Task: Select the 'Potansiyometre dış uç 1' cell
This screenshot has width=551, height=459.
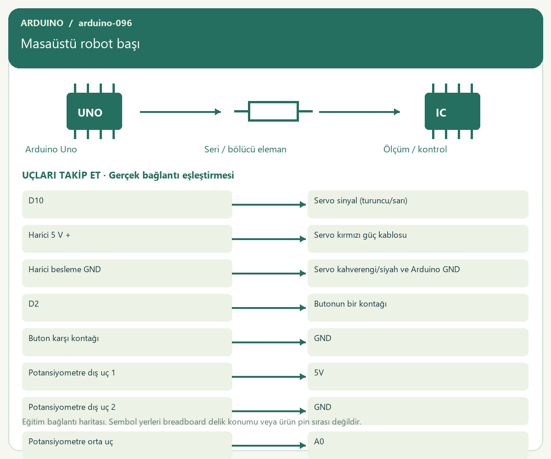Action: coord(127,376)
